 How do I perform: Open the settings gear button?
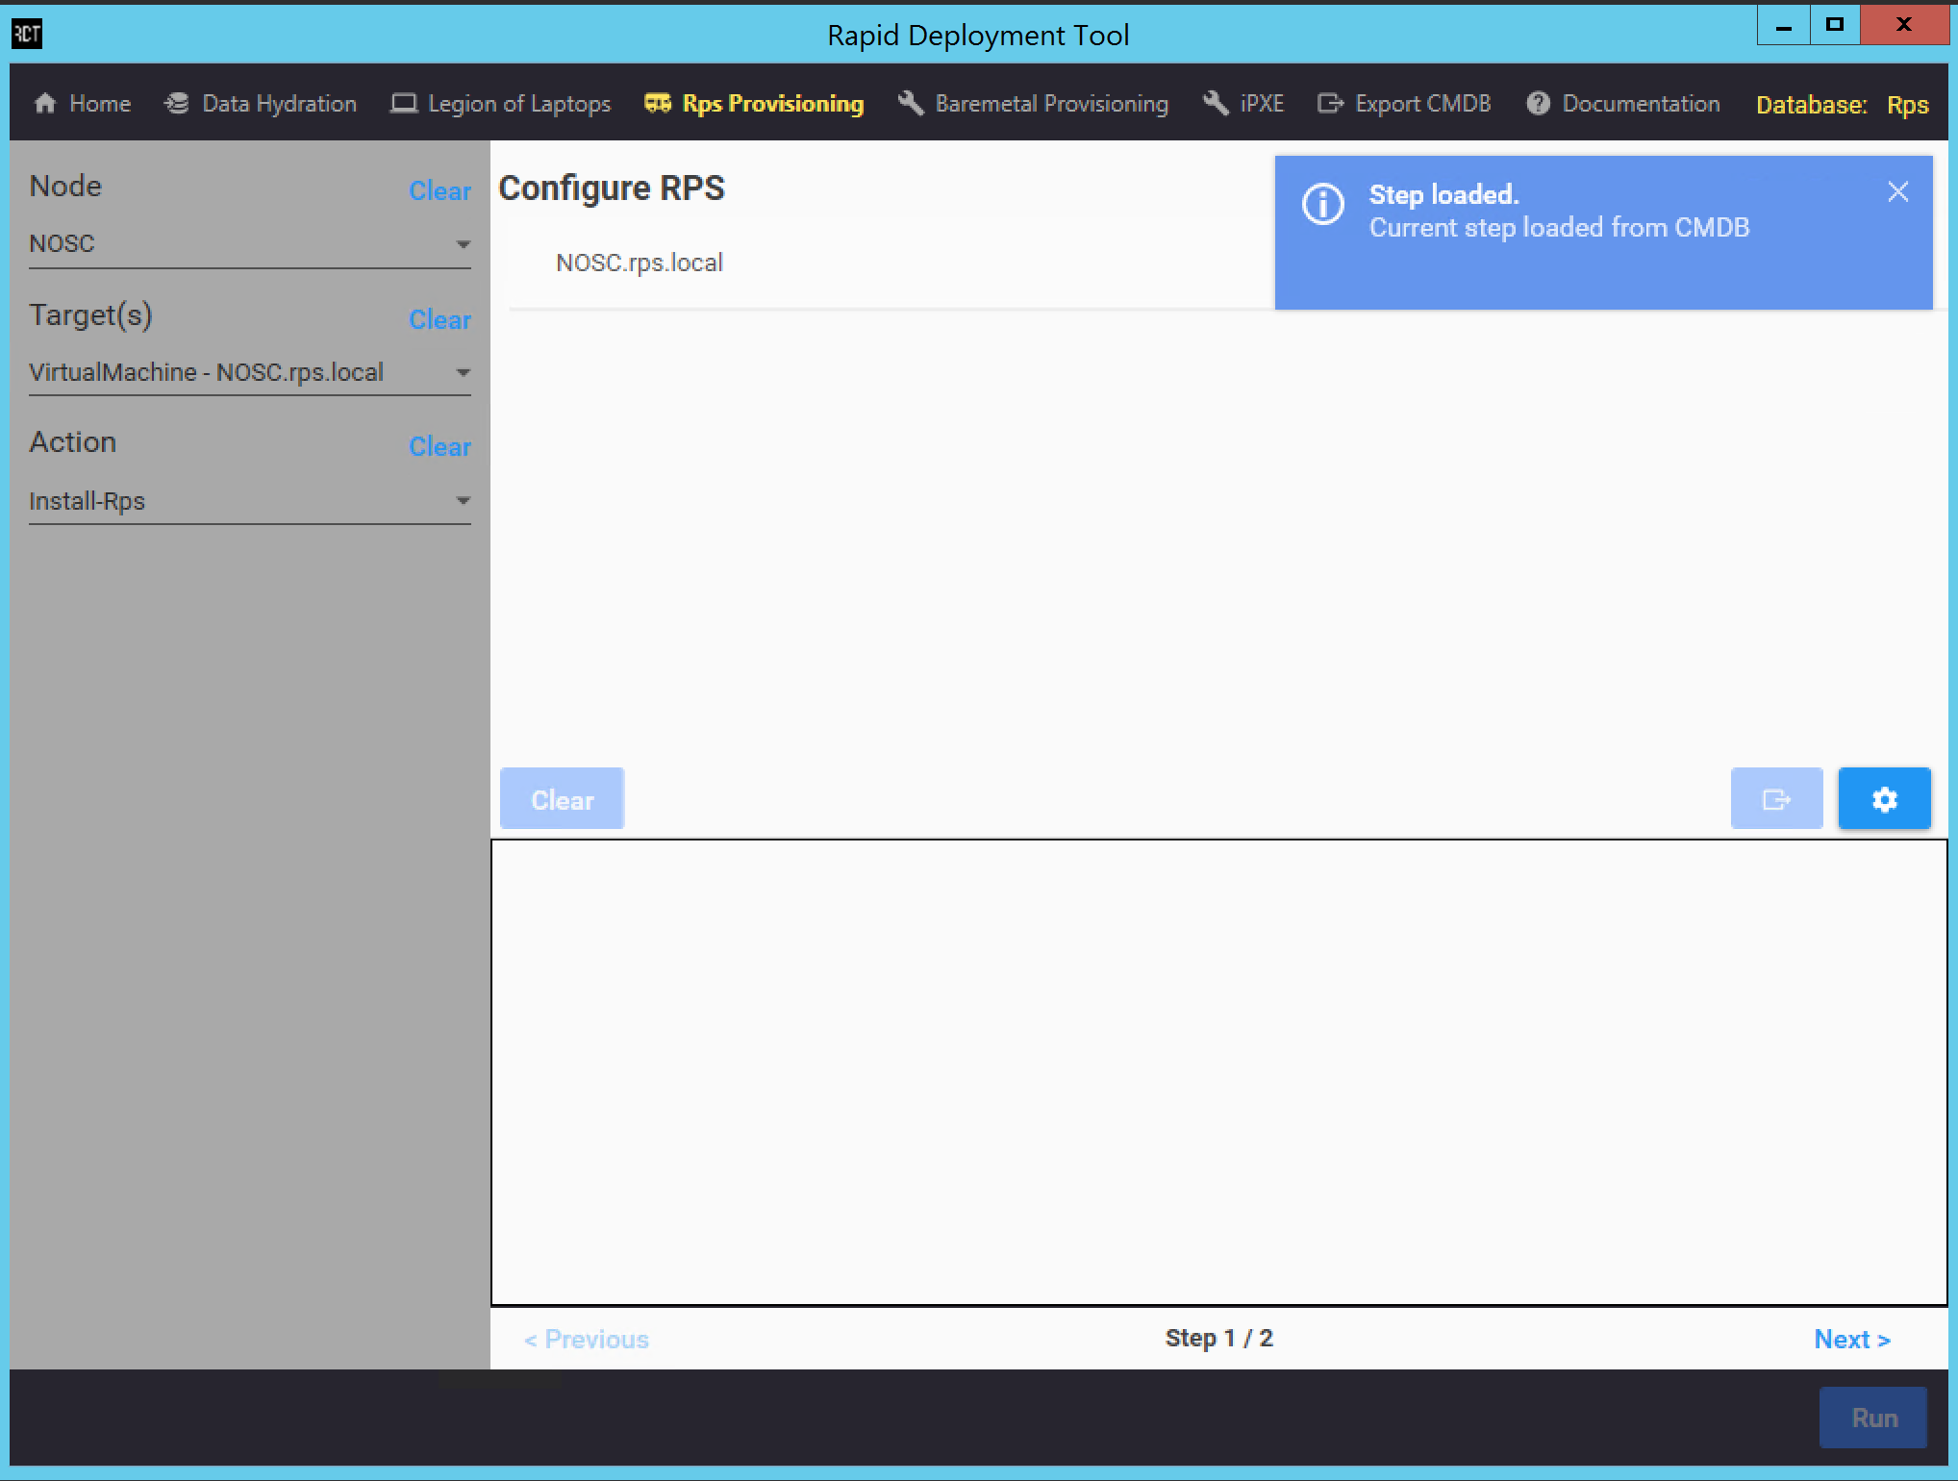[x=1885, y=799]
